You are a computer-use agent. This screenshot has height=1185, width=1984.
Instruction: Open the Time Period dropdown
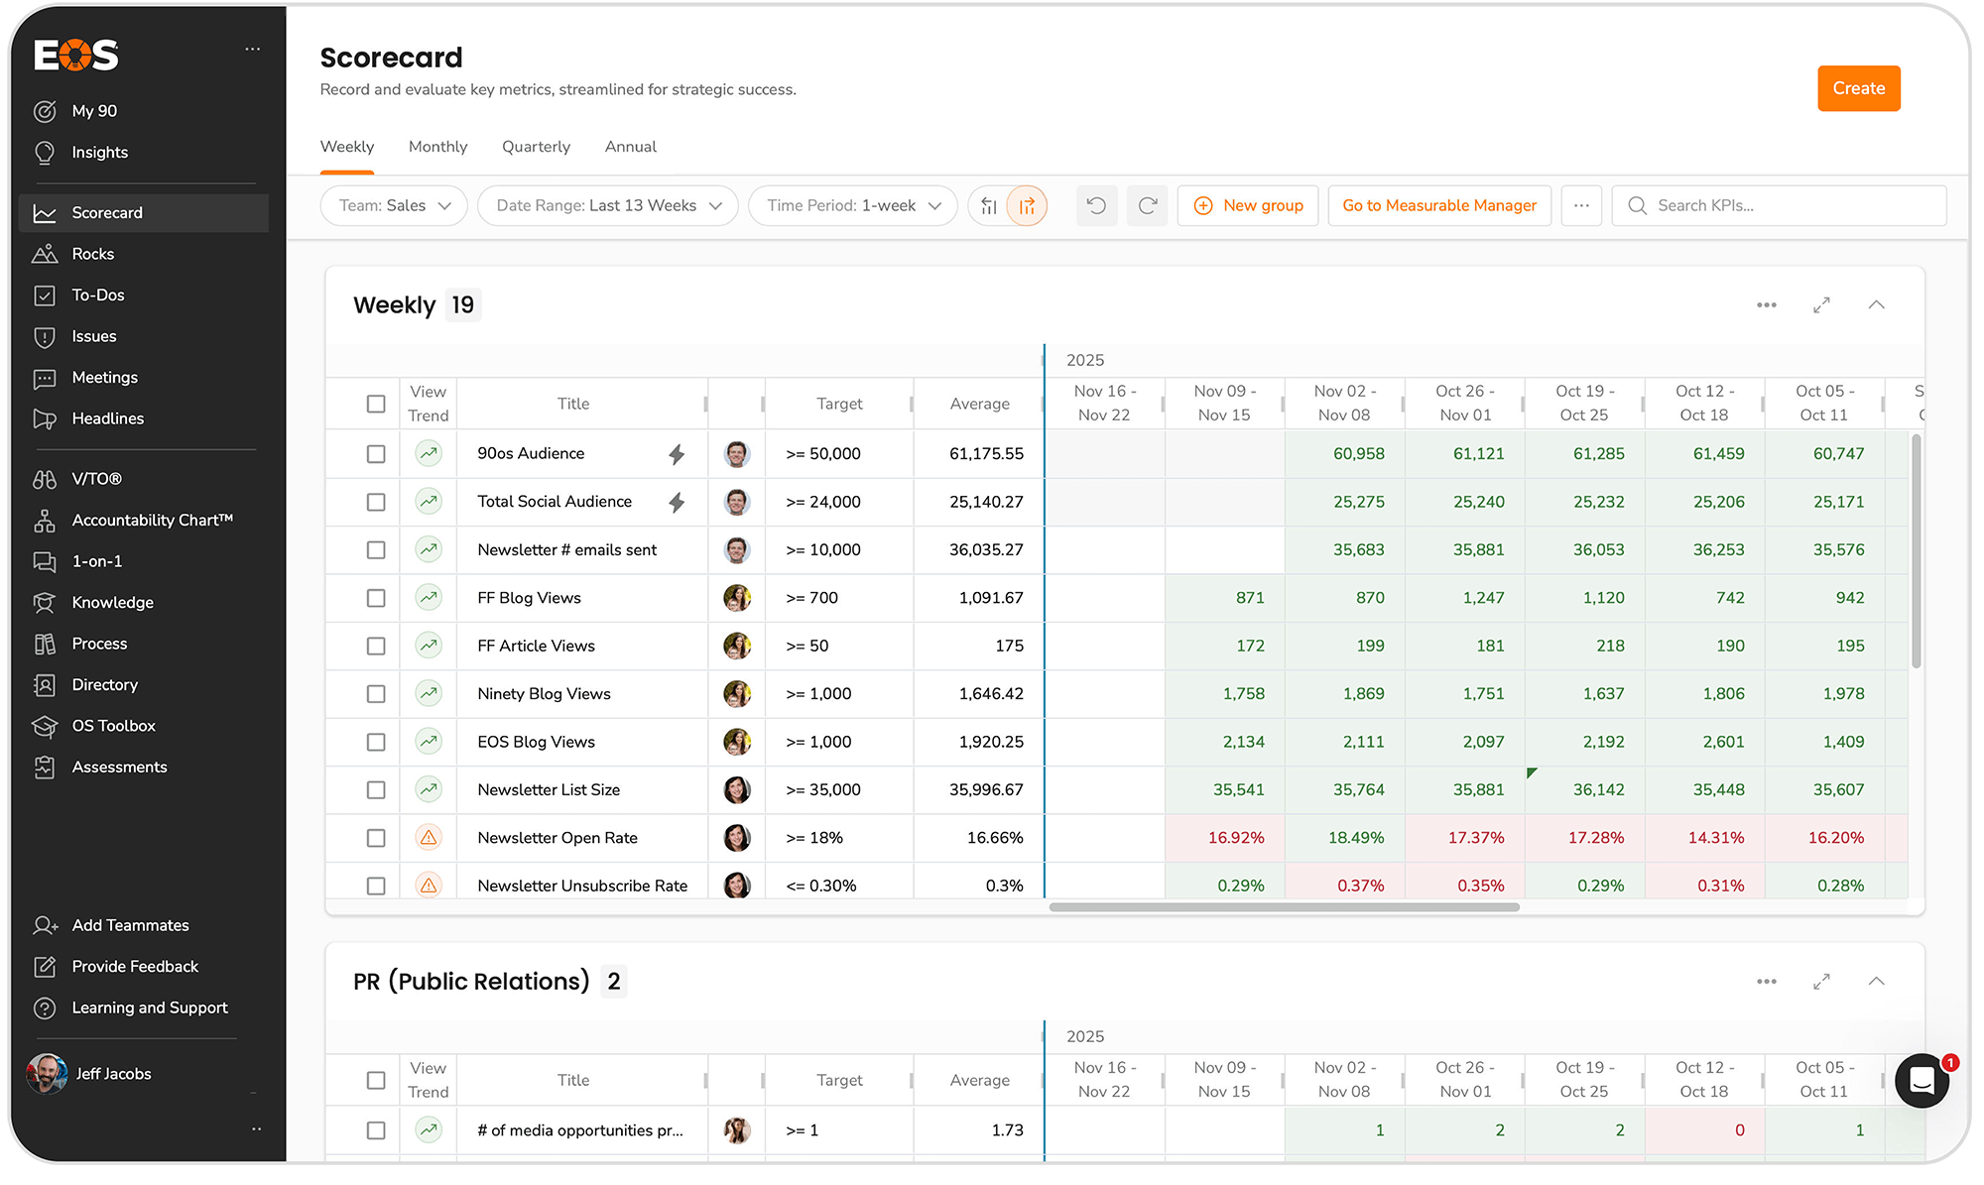[851, 205]
